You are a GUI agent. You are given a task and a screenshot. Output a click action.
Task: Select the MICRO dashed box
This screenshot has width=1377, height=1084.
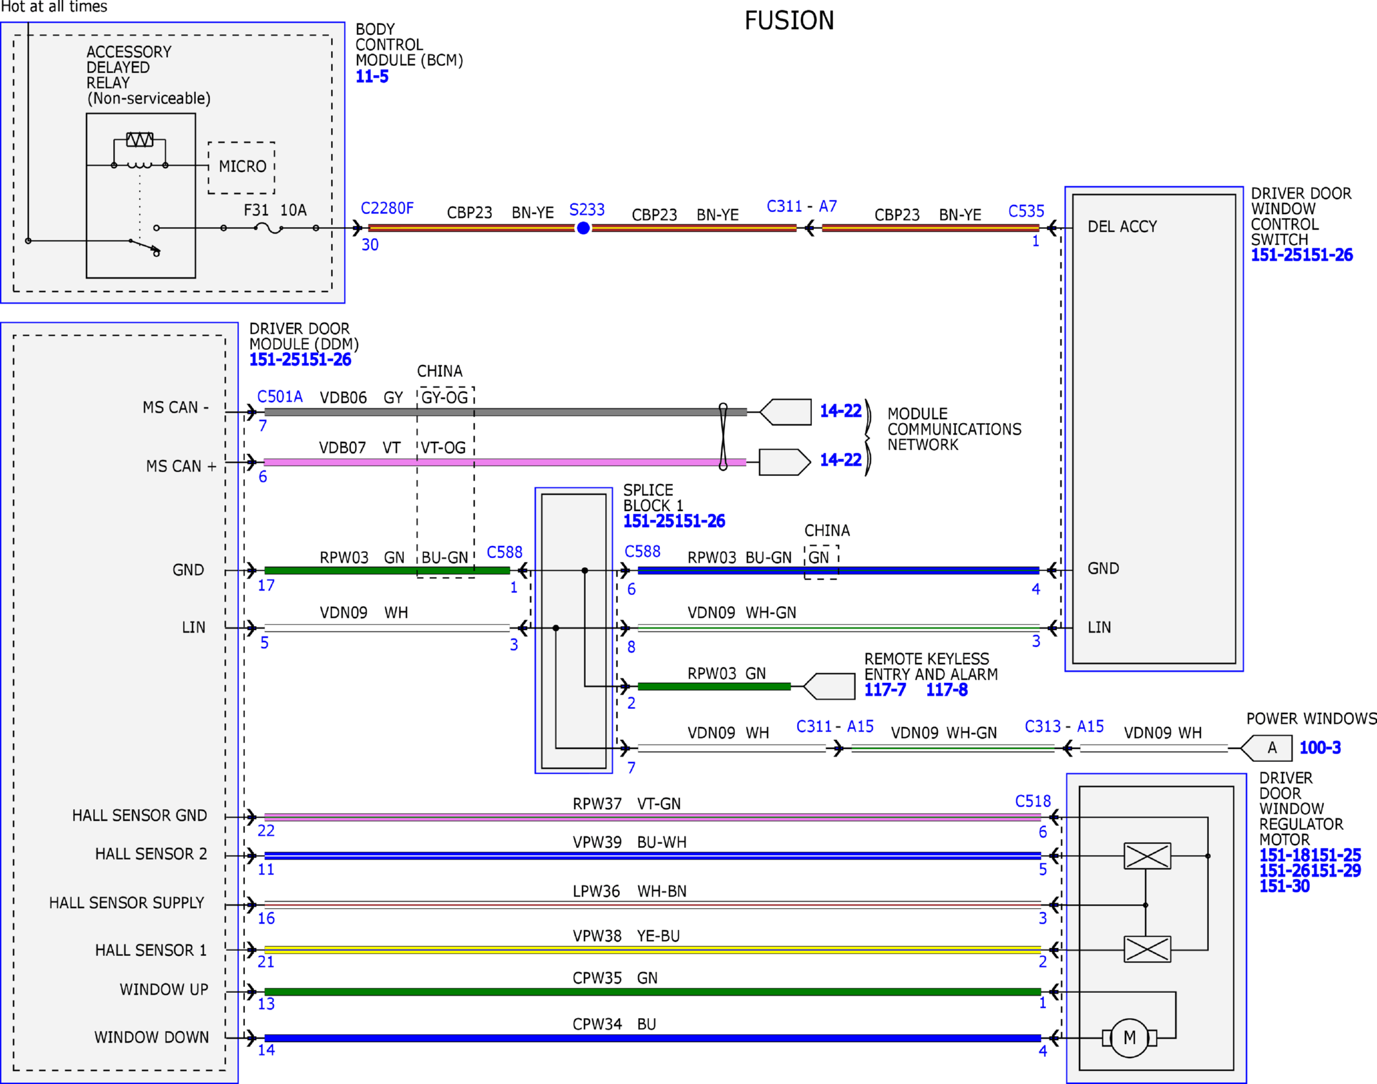pos(241,168)
